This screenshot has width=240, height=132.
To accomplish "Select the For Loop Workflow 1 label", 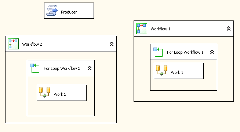I will tap(185, 52).
